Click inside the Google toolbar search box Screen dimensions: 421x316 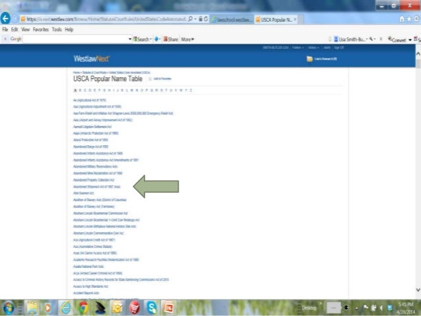coord(75,39)
